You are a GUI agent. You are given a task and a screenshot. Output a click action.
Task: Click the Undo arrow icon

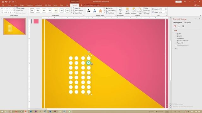pos(6,2)
